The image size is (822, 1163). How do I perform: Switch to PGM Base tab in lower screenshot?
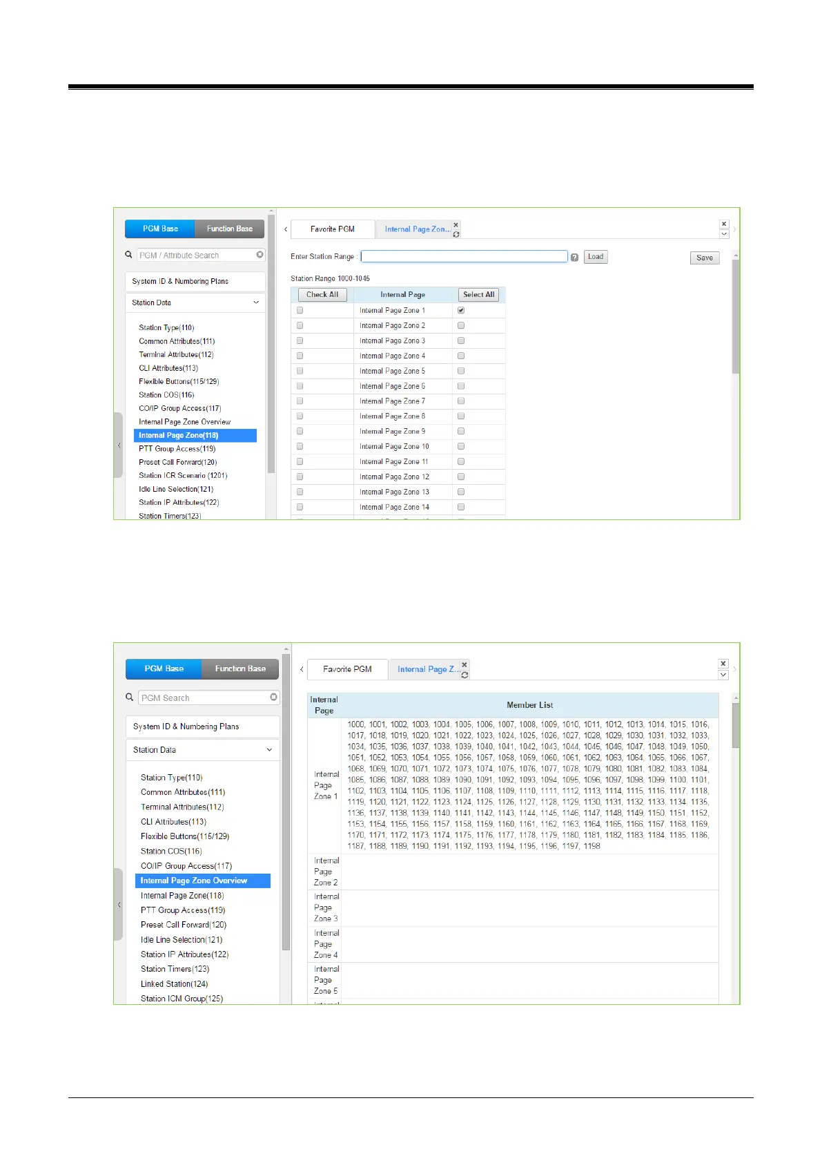point(164,669)
